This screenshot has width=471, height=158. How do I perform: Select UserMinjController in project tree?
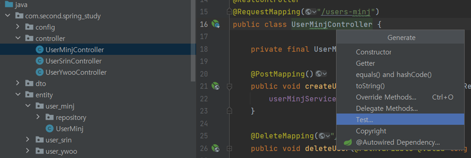click(x=75, y=49)
